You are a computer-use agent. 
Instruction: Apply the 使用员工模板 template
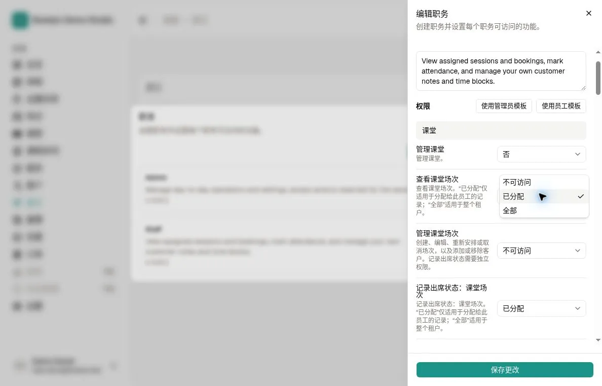(x=561, y=106)
